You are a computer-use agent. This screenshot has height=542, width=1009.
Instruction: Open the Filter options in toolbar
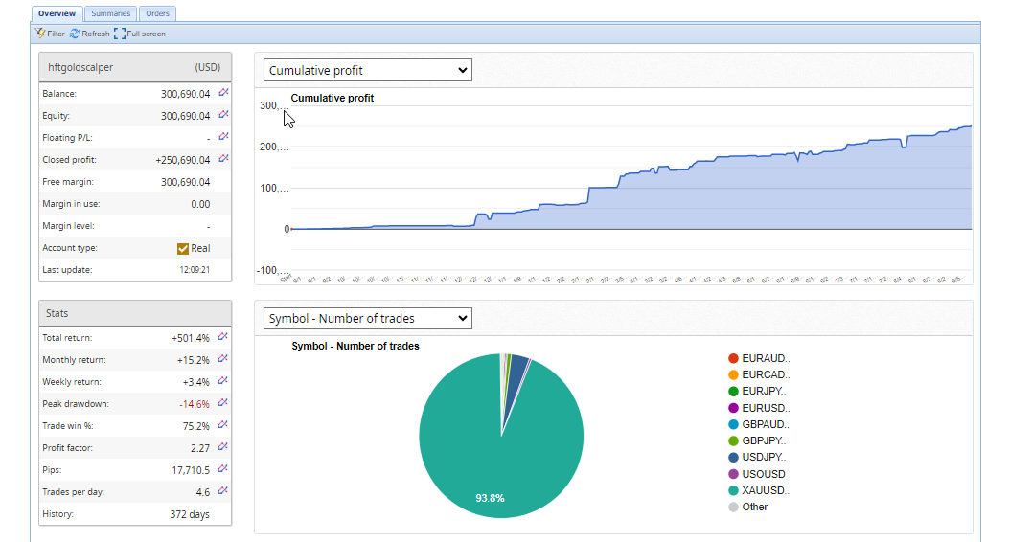point(50,34)
